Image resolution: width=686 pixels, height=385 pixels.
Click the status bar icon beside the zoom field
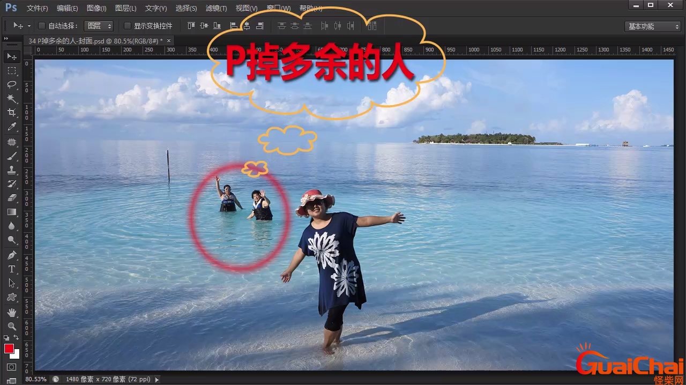[56, 379]
